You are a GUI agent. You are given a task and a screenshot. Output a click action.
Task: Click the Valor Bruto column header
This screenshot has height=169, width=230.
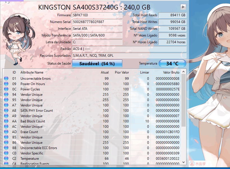coord(171,72)
